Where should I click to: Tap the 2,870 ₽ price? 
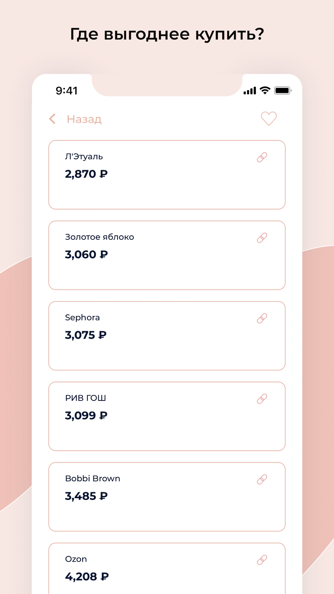(x=86, y=174)
